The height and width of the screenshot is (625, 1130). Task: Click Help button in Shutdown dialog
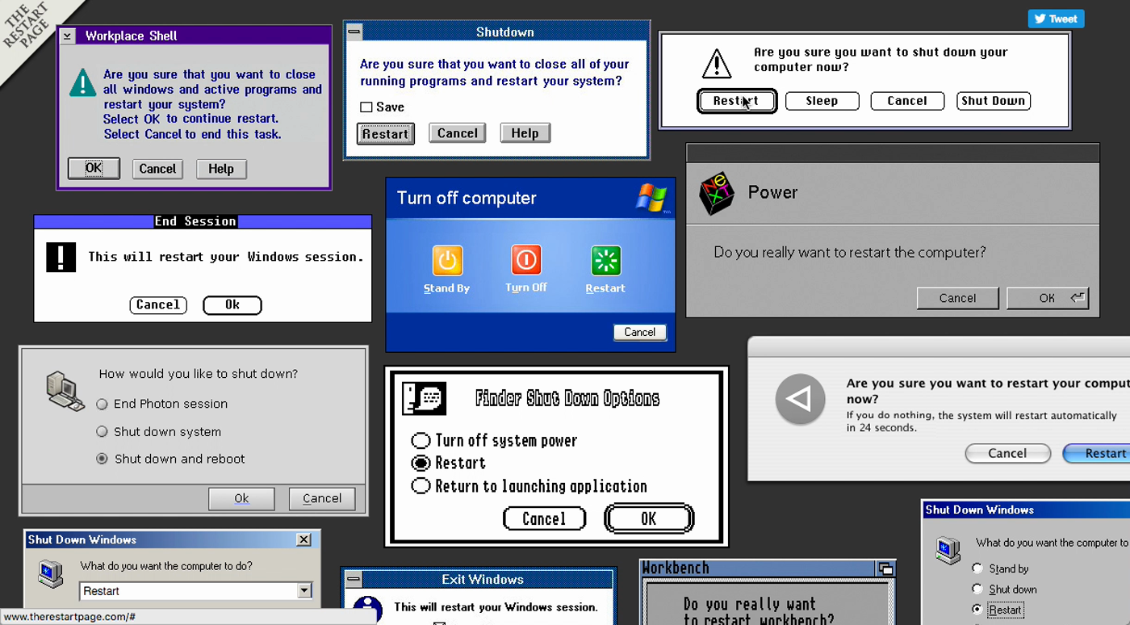point(525,133)
